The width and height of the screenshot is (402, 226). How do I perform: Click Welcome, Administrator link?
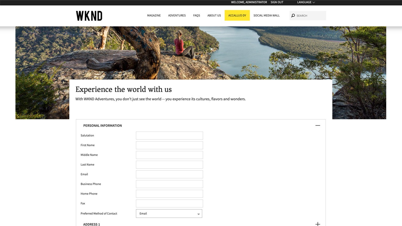tap(249, 2)
